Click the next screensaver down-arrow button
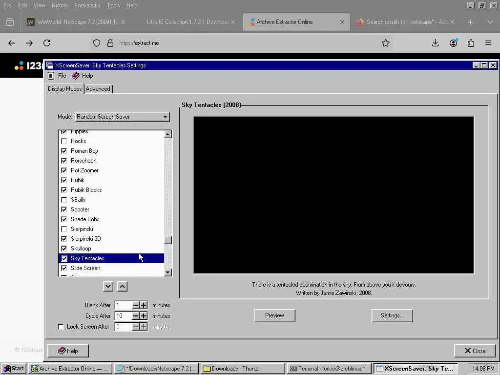 tap(108, 286)
